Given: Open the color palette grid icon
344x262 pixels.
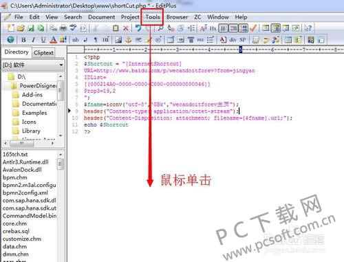Looking at the screenshot, I should [63, 40].
